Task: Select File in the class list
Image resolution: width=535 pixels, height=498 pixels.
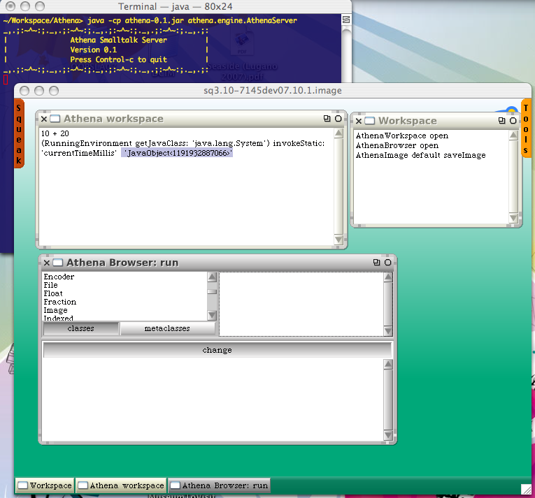Action: pyautogui.click(x=50, y=285)
